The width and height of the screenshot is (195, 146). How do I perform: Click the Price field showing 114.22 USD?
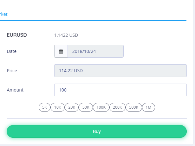pyautogui.click(x=120, y=71)
